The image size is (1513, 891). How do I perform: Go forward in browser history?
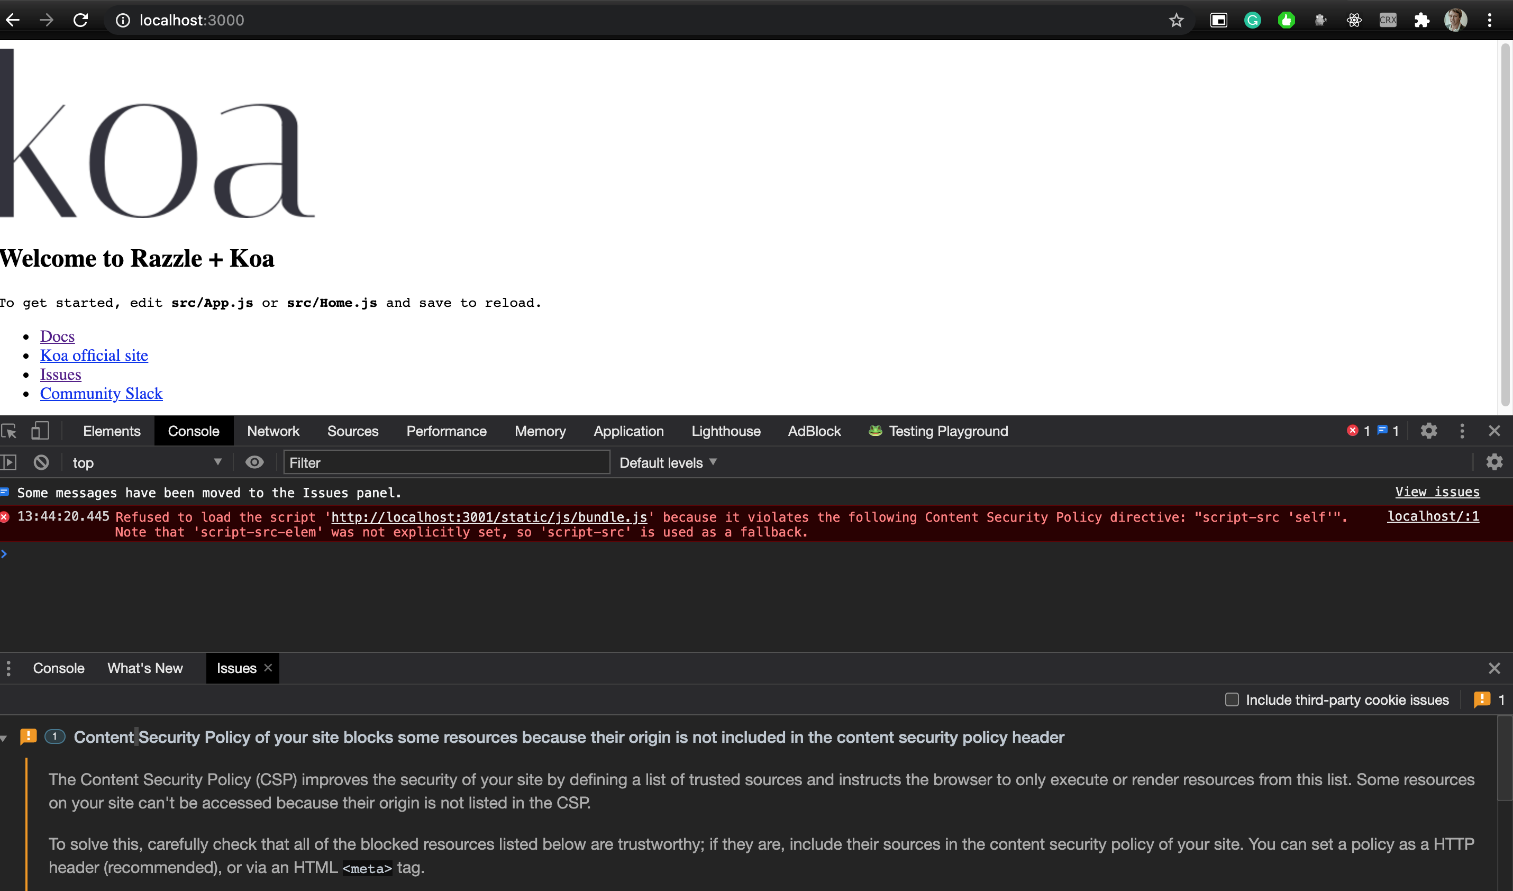coord(46,21)
